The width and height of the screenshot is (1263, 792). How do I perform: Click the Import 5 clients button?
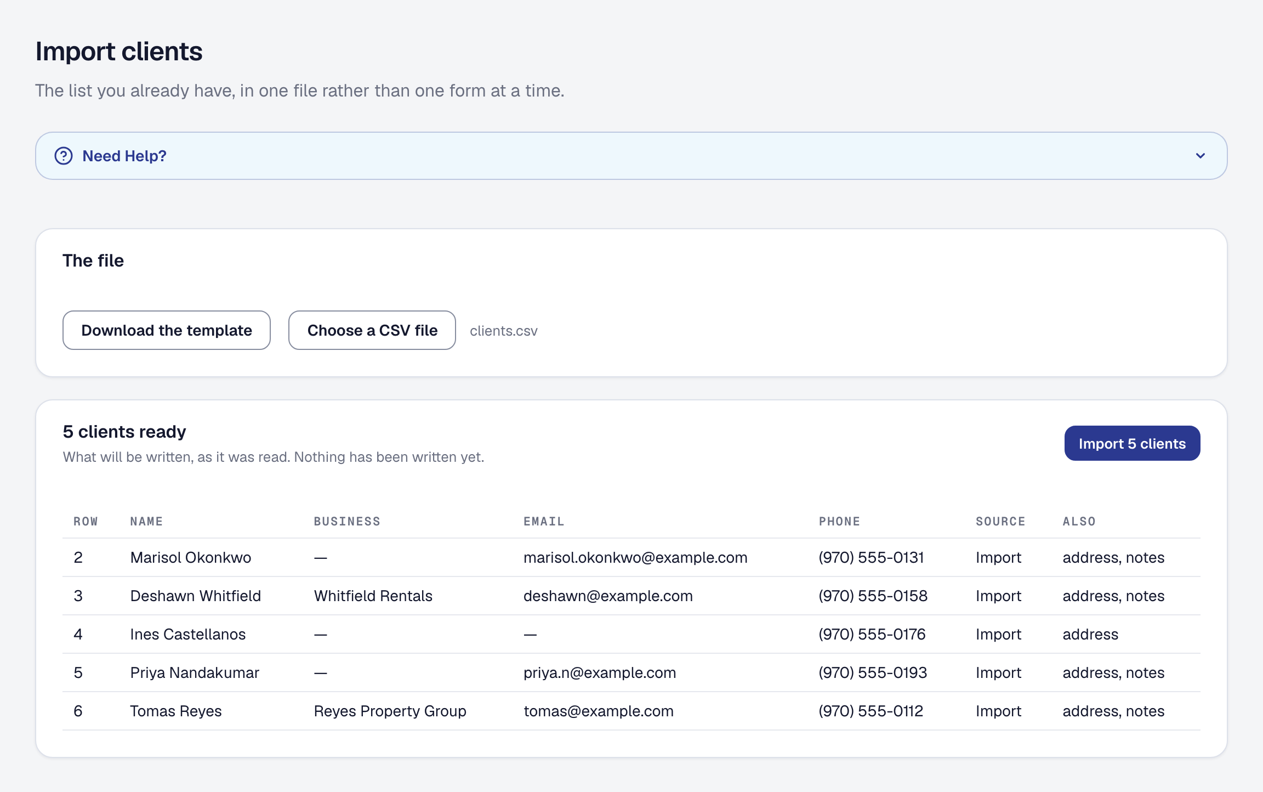pyautogui.click(x=1132, y=443)
